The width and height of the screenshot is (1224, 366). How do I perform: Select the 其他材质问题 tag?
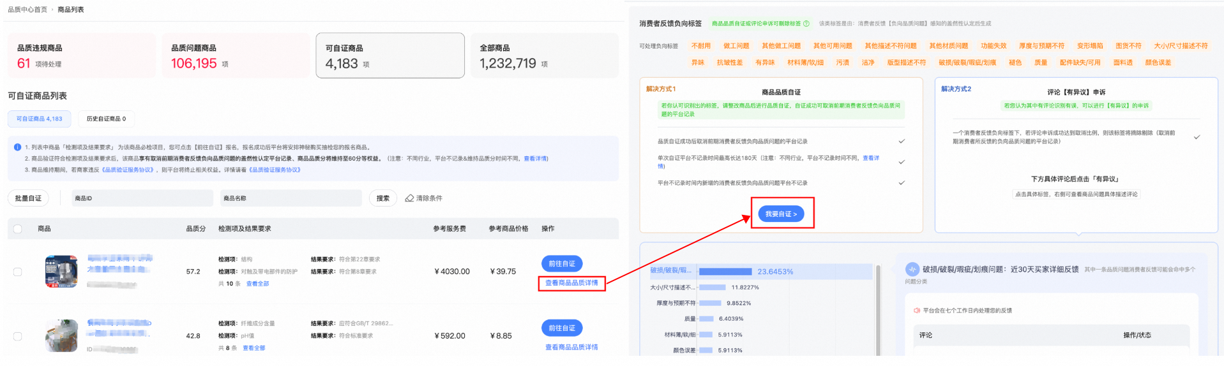click(x=948, y=46)
